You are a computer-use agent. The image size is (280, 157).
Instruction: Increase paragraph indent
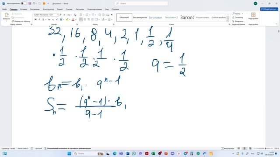coord(103,15)
